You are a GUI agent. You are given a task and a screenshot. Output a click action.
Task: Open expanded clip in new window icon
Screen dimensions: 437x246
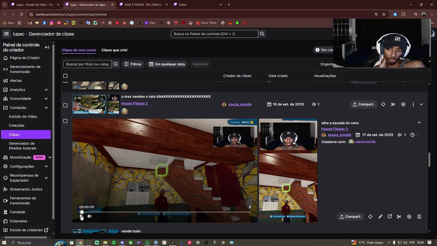point(390,217)
